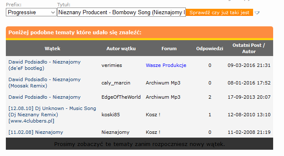Click the 'Poniżej podobne tematy' orange heading
Image resolution: width=284 pixels, height=156 pixels.
click(75, 33)
